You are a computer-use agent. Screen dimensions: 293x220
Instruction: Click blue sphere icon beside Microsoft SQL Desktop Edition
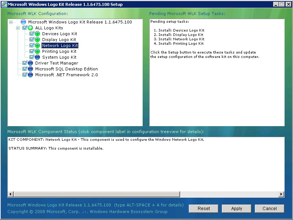click(30, 69)
